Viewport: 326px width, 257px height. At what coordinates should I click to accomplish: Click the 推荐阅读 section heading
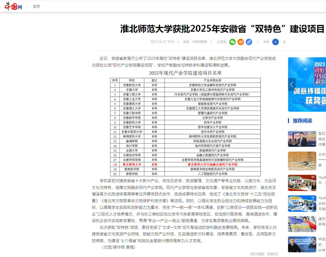pyautogui.click(x=302, y=121)
